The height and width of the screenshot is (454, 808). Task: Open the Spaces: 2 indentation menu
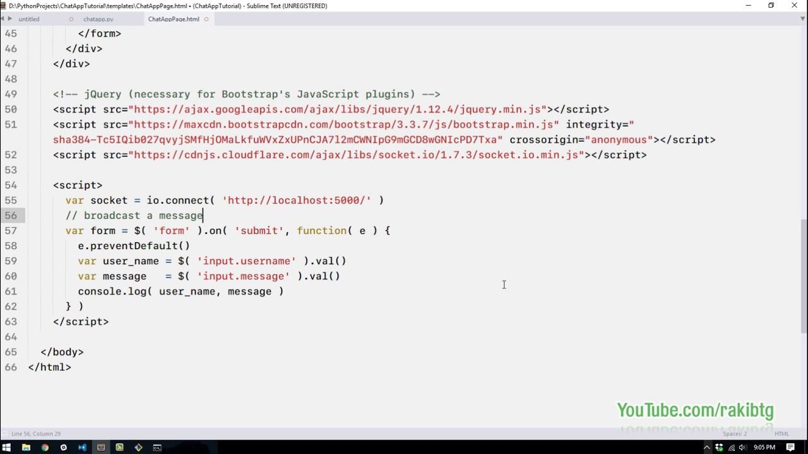tap(735, 434)
